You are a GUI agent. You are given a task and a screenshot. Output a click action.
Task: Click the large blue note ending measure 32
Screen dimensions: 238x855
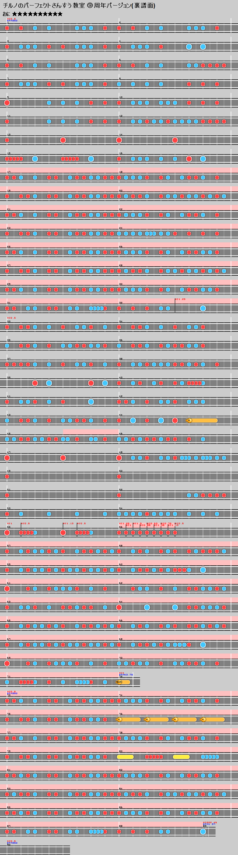click(203, 308)
